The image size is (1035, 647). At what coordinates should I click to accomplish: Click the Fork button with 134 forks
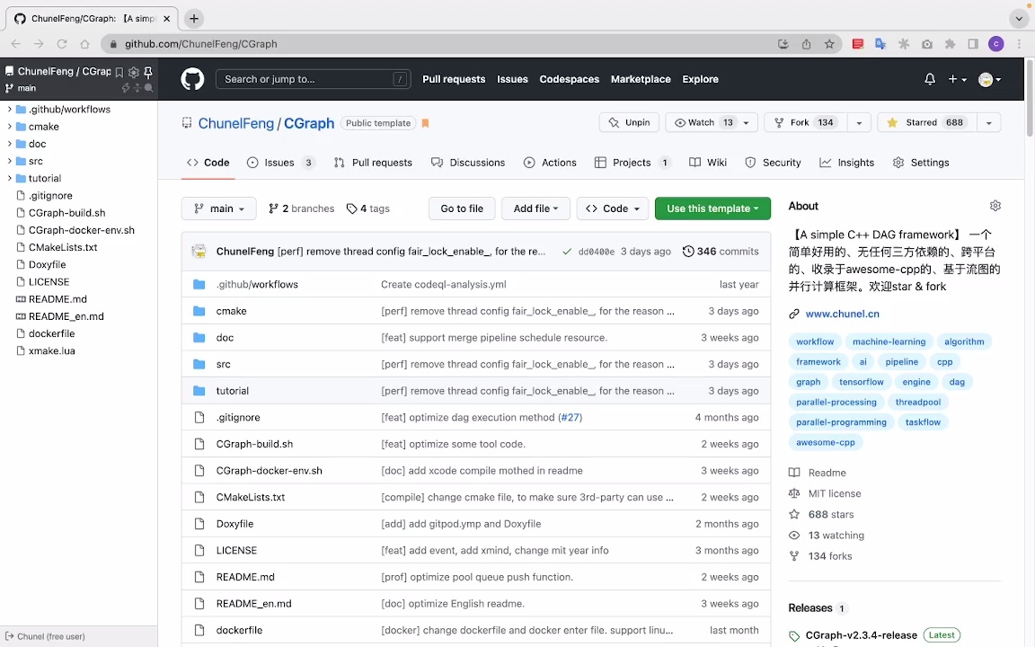(x=805, y=123)
